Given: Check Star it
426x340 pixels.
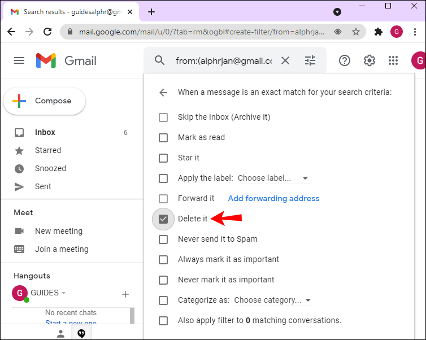Looking at the screenshot, I should pos(163,158).
